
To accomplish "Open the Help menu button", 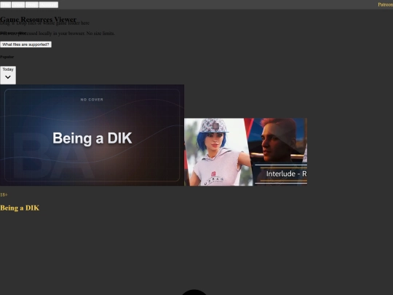I will [x=32, y=5].
